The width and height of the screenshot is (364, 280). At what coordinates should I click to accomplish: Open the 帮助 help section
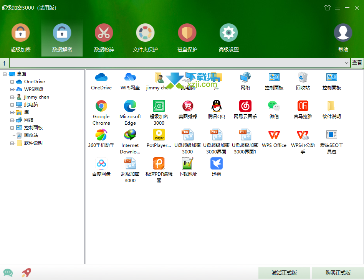pos(343,38)
